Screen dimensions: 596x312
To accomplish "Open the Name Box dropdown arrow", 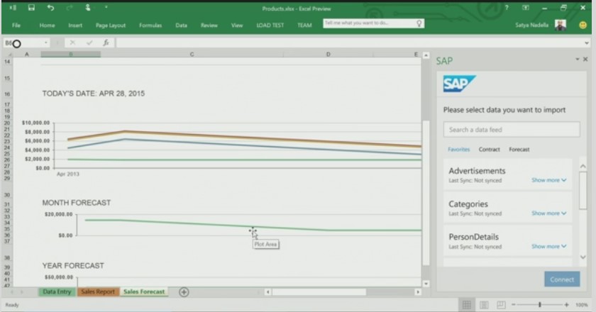I will (x=46, y=43).
